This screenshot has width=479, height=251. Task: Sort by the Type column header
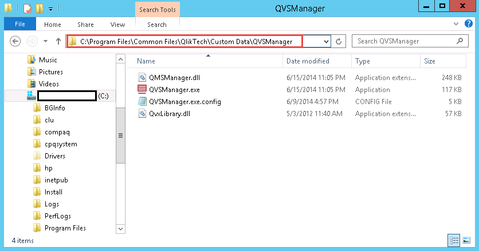pos(386,61)
